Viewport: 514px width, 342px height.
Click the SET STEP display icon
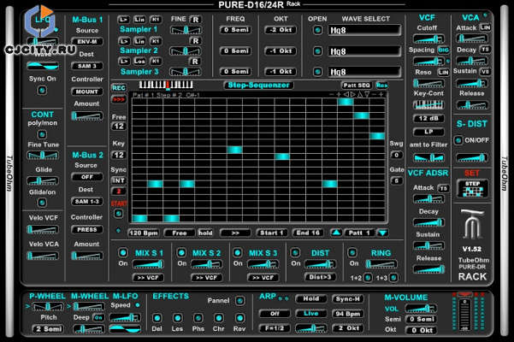click(472, 188)
